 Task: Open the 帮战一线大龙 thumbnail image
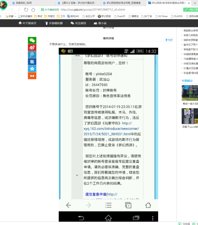click(190, 93)
